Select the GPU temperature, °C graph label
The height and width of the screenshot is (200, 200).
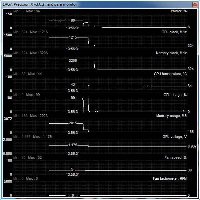tap(170, 74)
